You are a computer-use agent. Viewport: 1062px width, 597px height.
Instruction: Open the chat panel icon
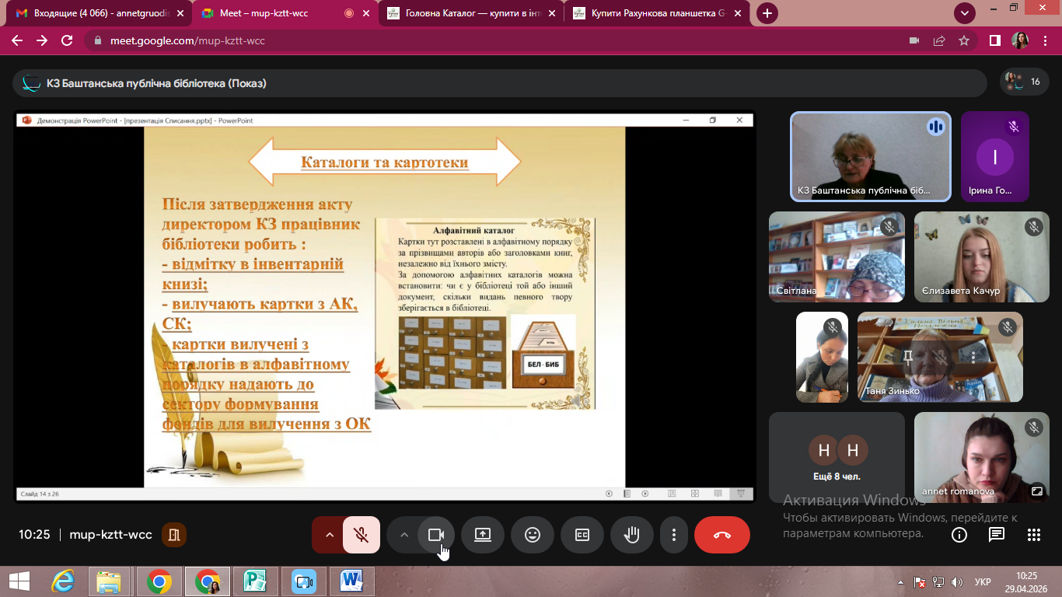(997, 535)
